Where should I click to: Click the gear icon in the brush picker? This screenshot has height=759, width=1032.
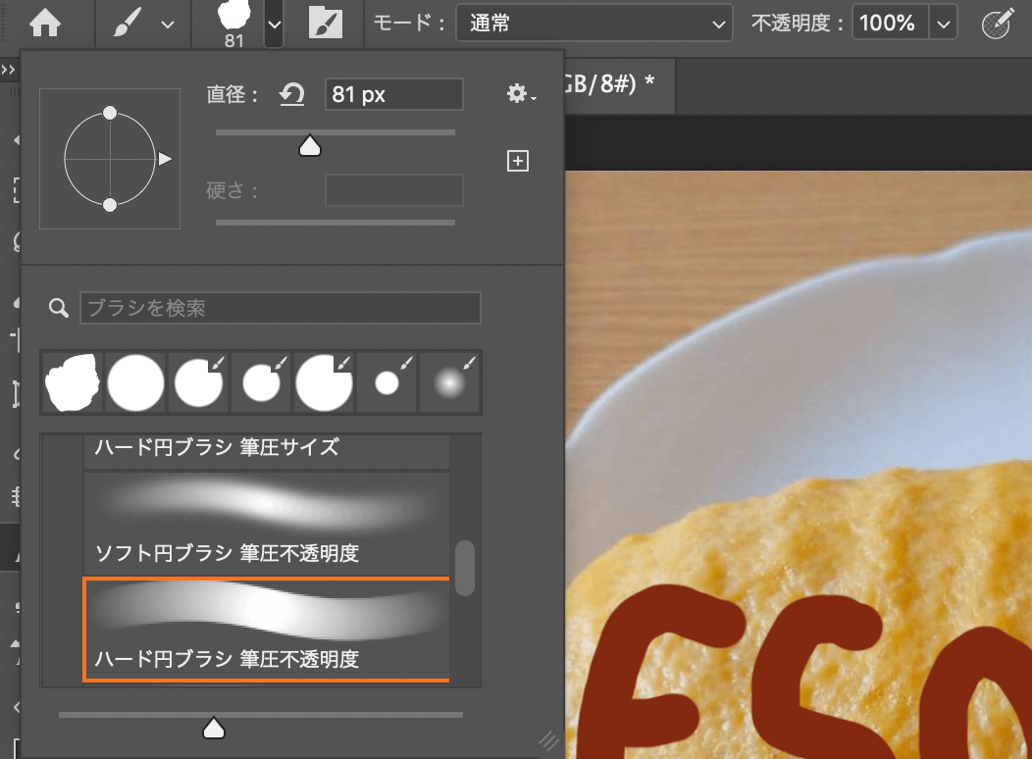click(517, 93)
